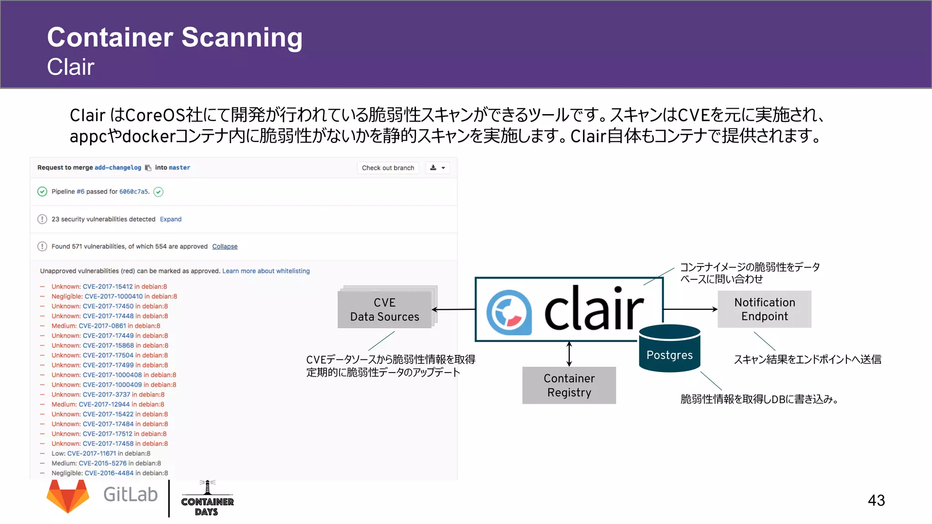The width and height of the screenshot is (932, 524).
Task: Click the download icon dropdown button
Action: coord(438,168)
